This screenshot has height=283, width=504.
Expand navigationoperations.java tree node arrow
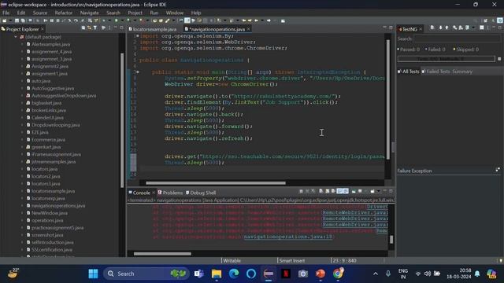tap(22, 206)
